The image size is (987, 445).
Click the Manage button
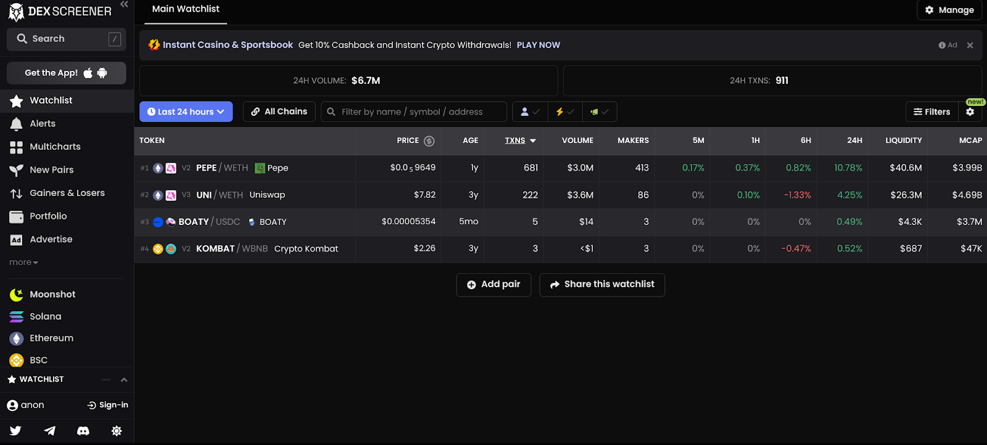point(949,10)
